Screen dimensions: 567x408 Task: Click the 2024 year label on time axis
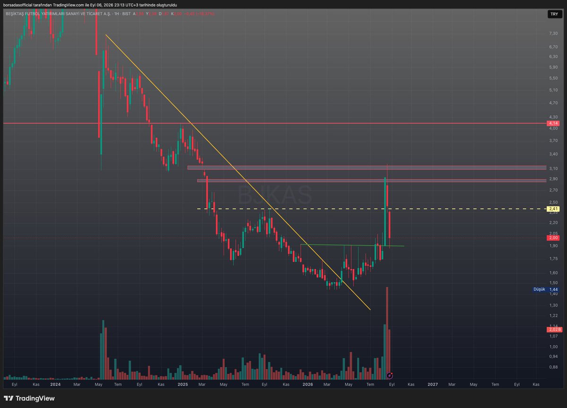55,384
